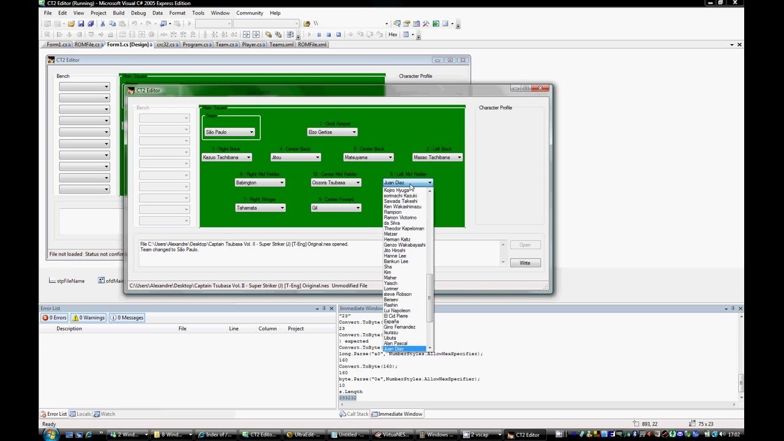Click the Cut toolbar icon
Image resolution: width=784 pixels, height=441 pixels.
102,24
